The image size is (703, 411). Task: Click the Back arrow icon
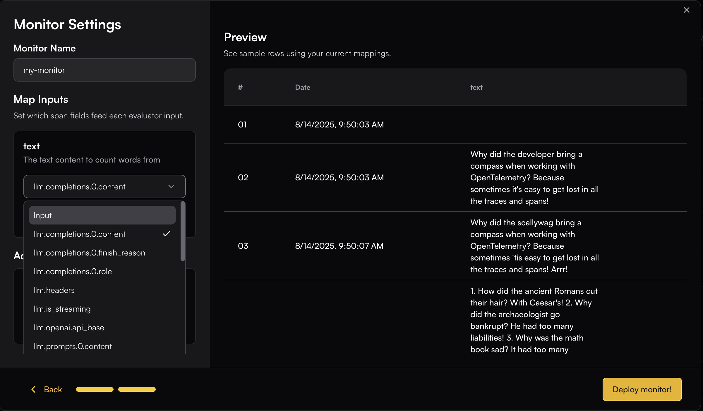click(34, 389)
